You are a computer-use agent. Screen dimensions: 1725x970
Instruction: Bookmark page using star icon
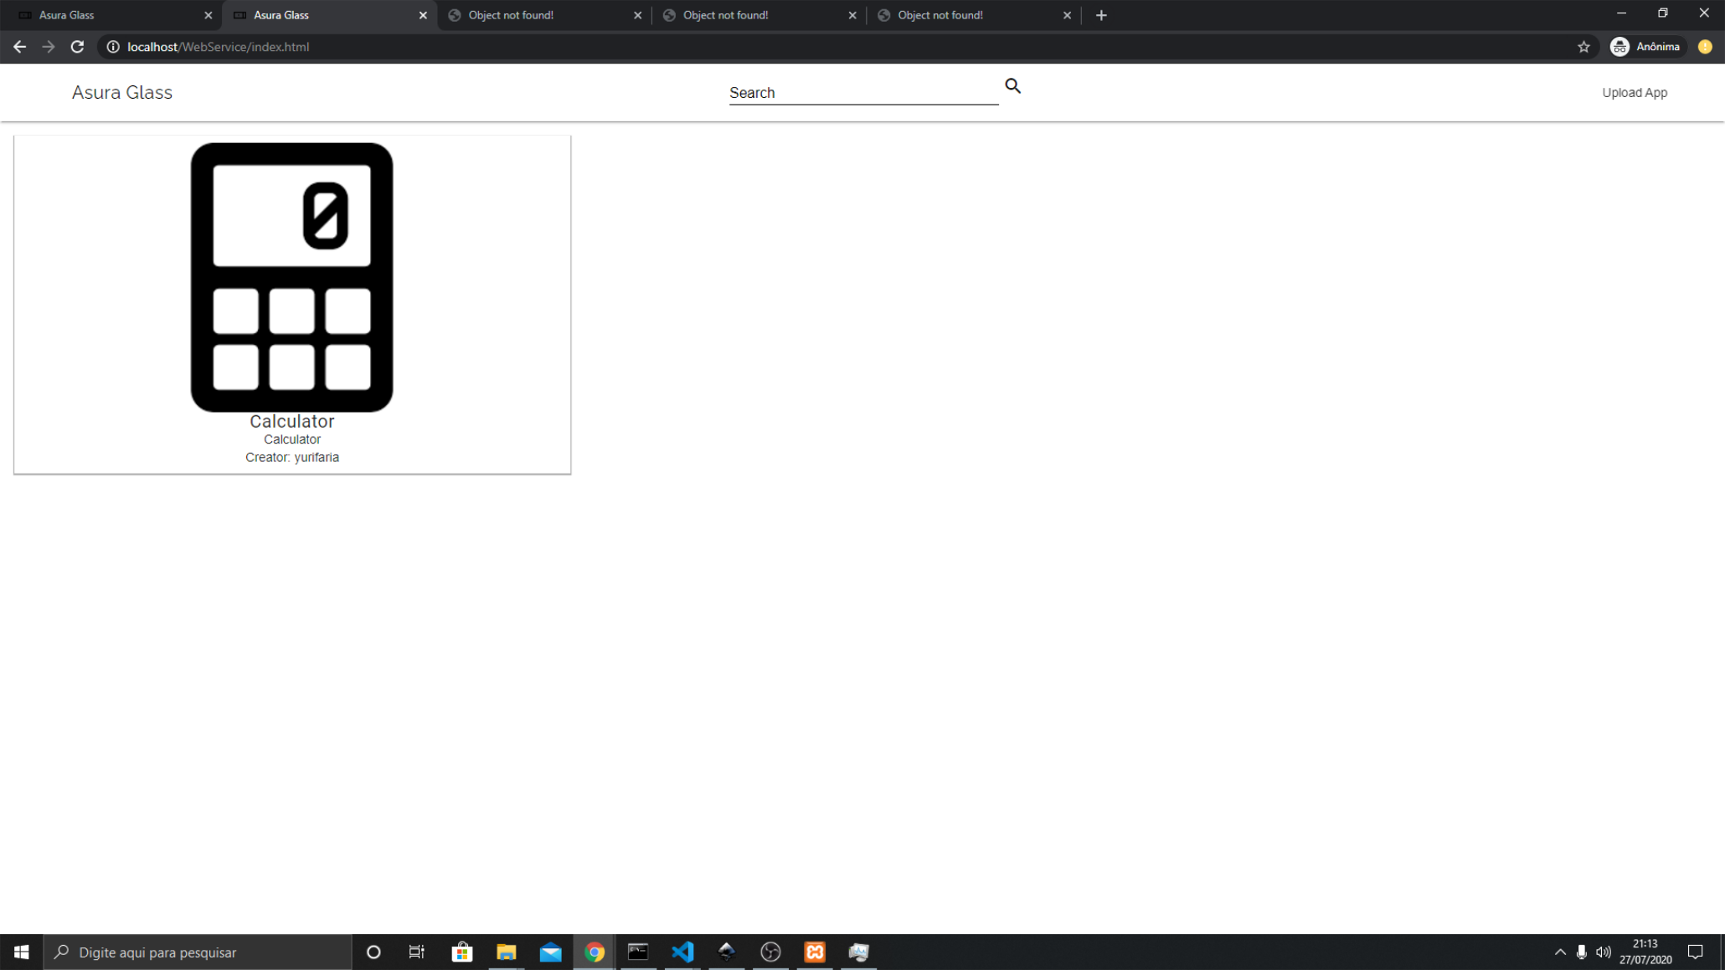tap(1583, 47)
